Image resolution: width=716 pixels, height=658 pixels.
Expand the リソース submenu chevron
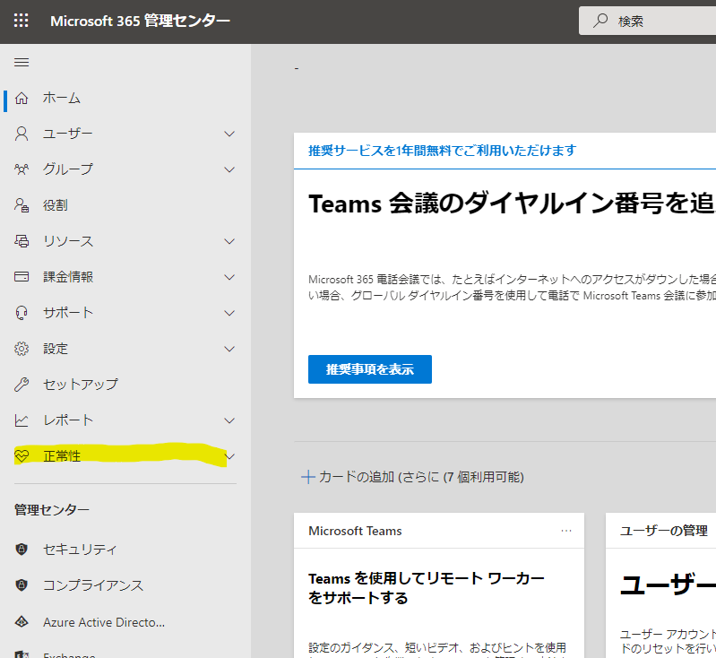[229, 241]
